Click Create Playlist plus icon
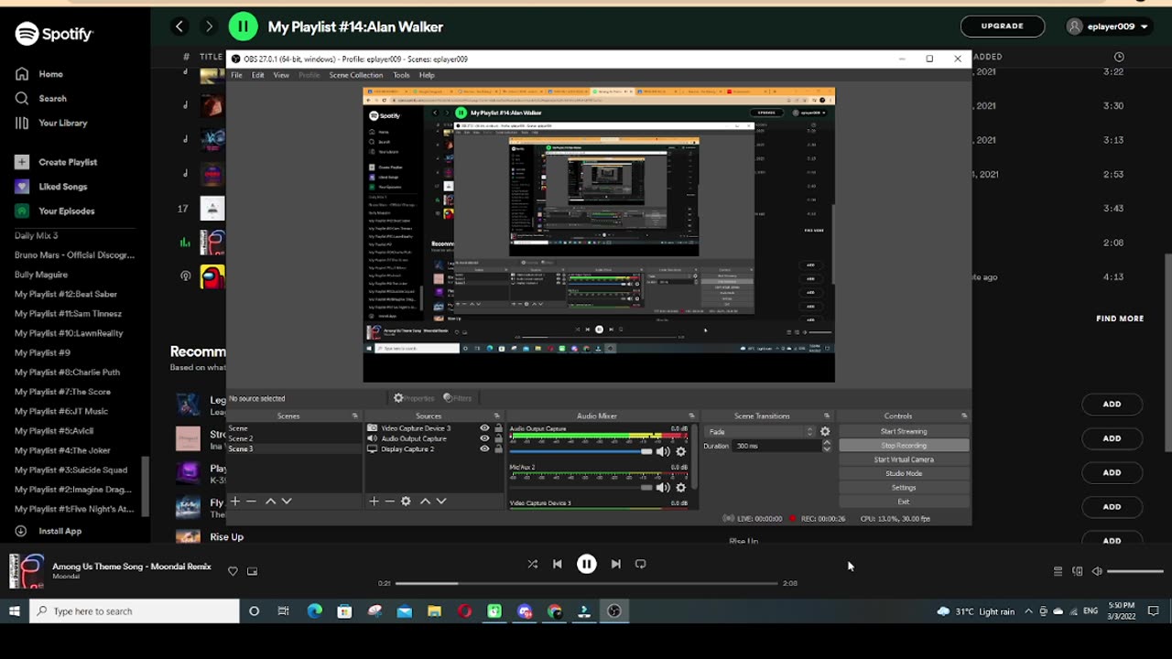Viewport: 1172px width, 659px height. pyautogui.click(x=22, y=162)
